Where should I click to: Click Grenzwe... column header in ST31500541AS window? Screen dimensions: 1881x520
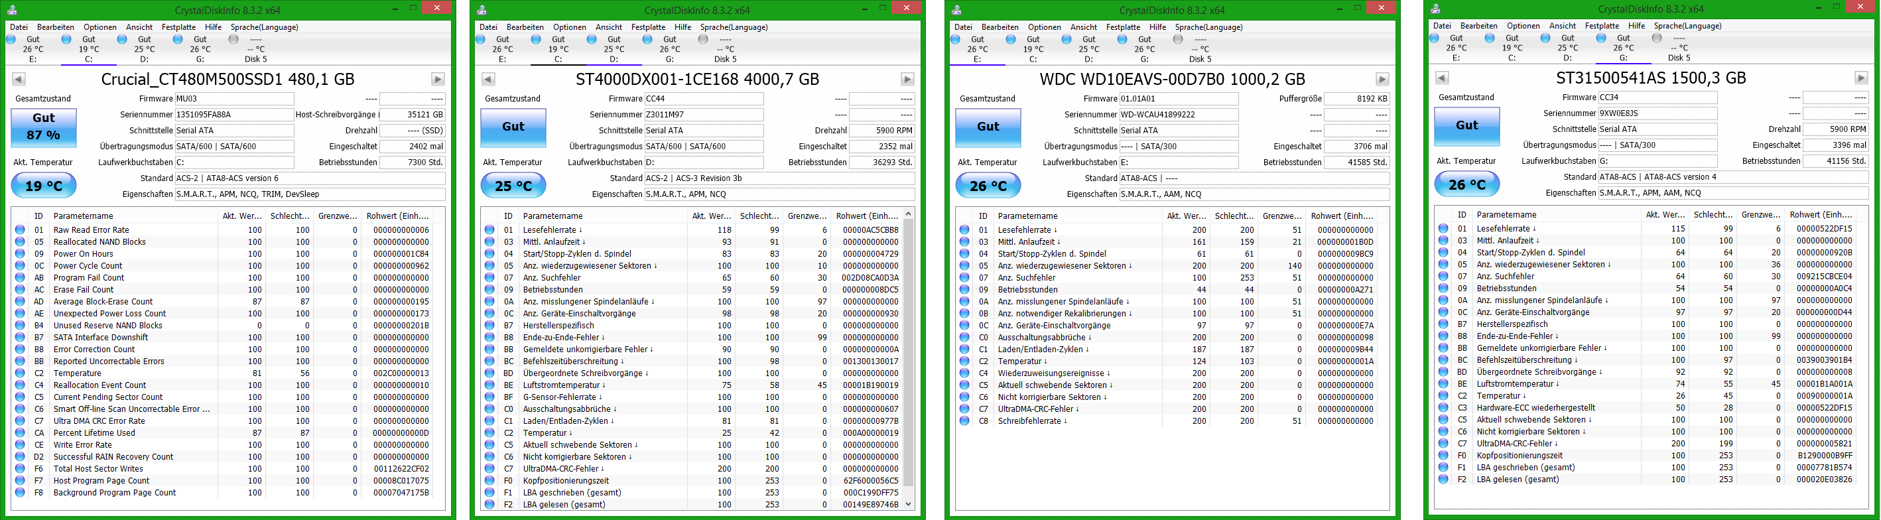(x=1760, y=214)
